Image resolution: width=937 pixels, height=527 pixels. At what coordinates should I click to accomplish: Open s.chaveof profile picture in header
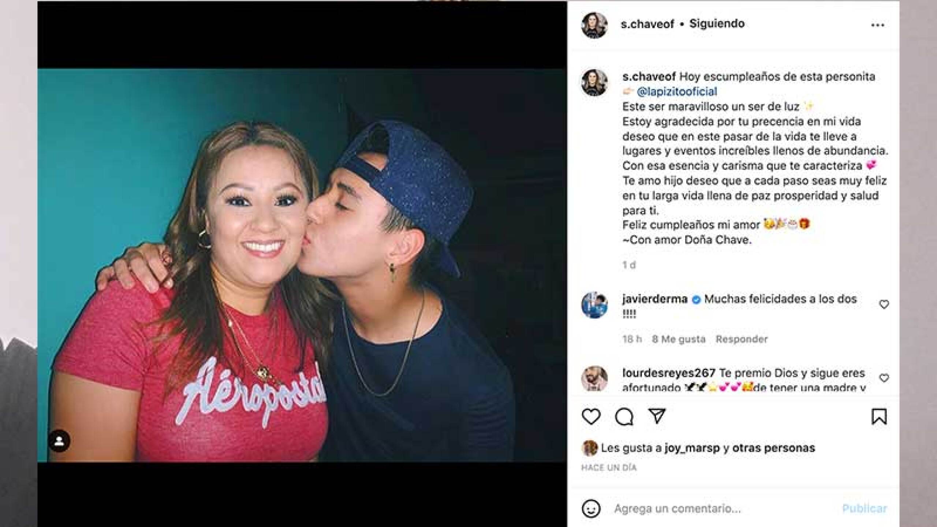click(594, 25)
